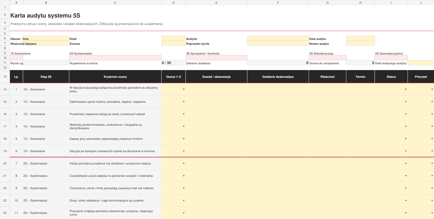Click the '3S Sprzątanie i kontrola' label

(203, 53)
